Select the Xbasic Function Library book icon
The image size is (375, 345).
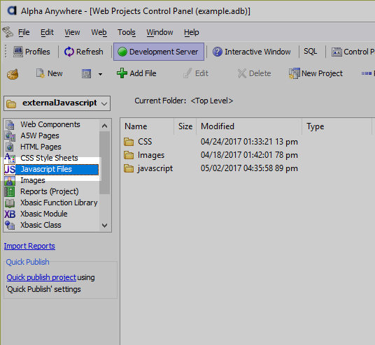tap(10, 203)
